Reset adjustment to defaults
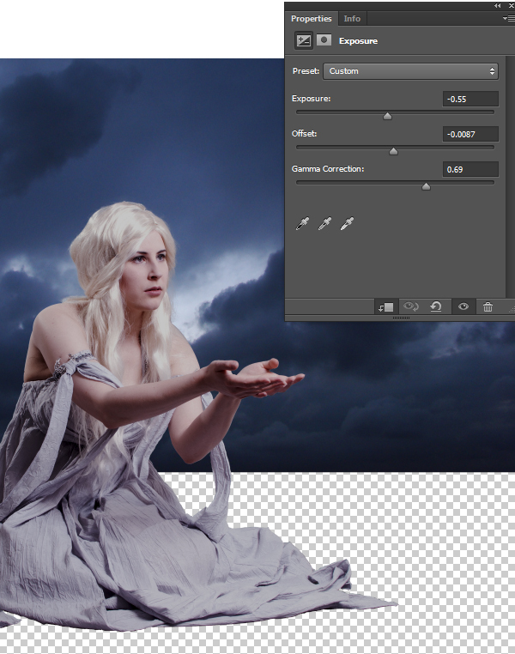Viewport: 515px width, 654px height. 436,306
